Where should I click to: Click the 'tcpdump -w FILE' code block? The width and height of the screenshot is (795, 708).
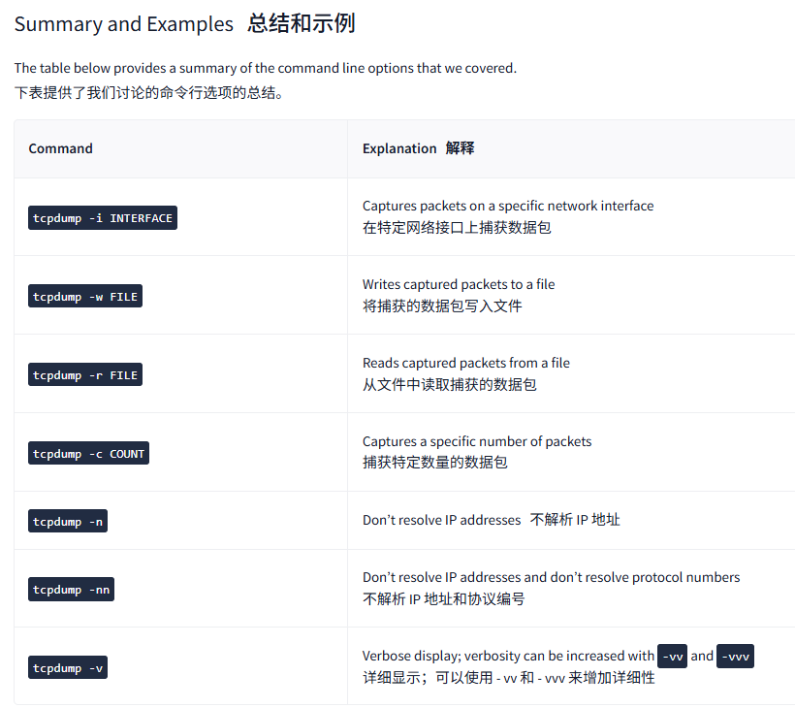[x=85, y=297]
